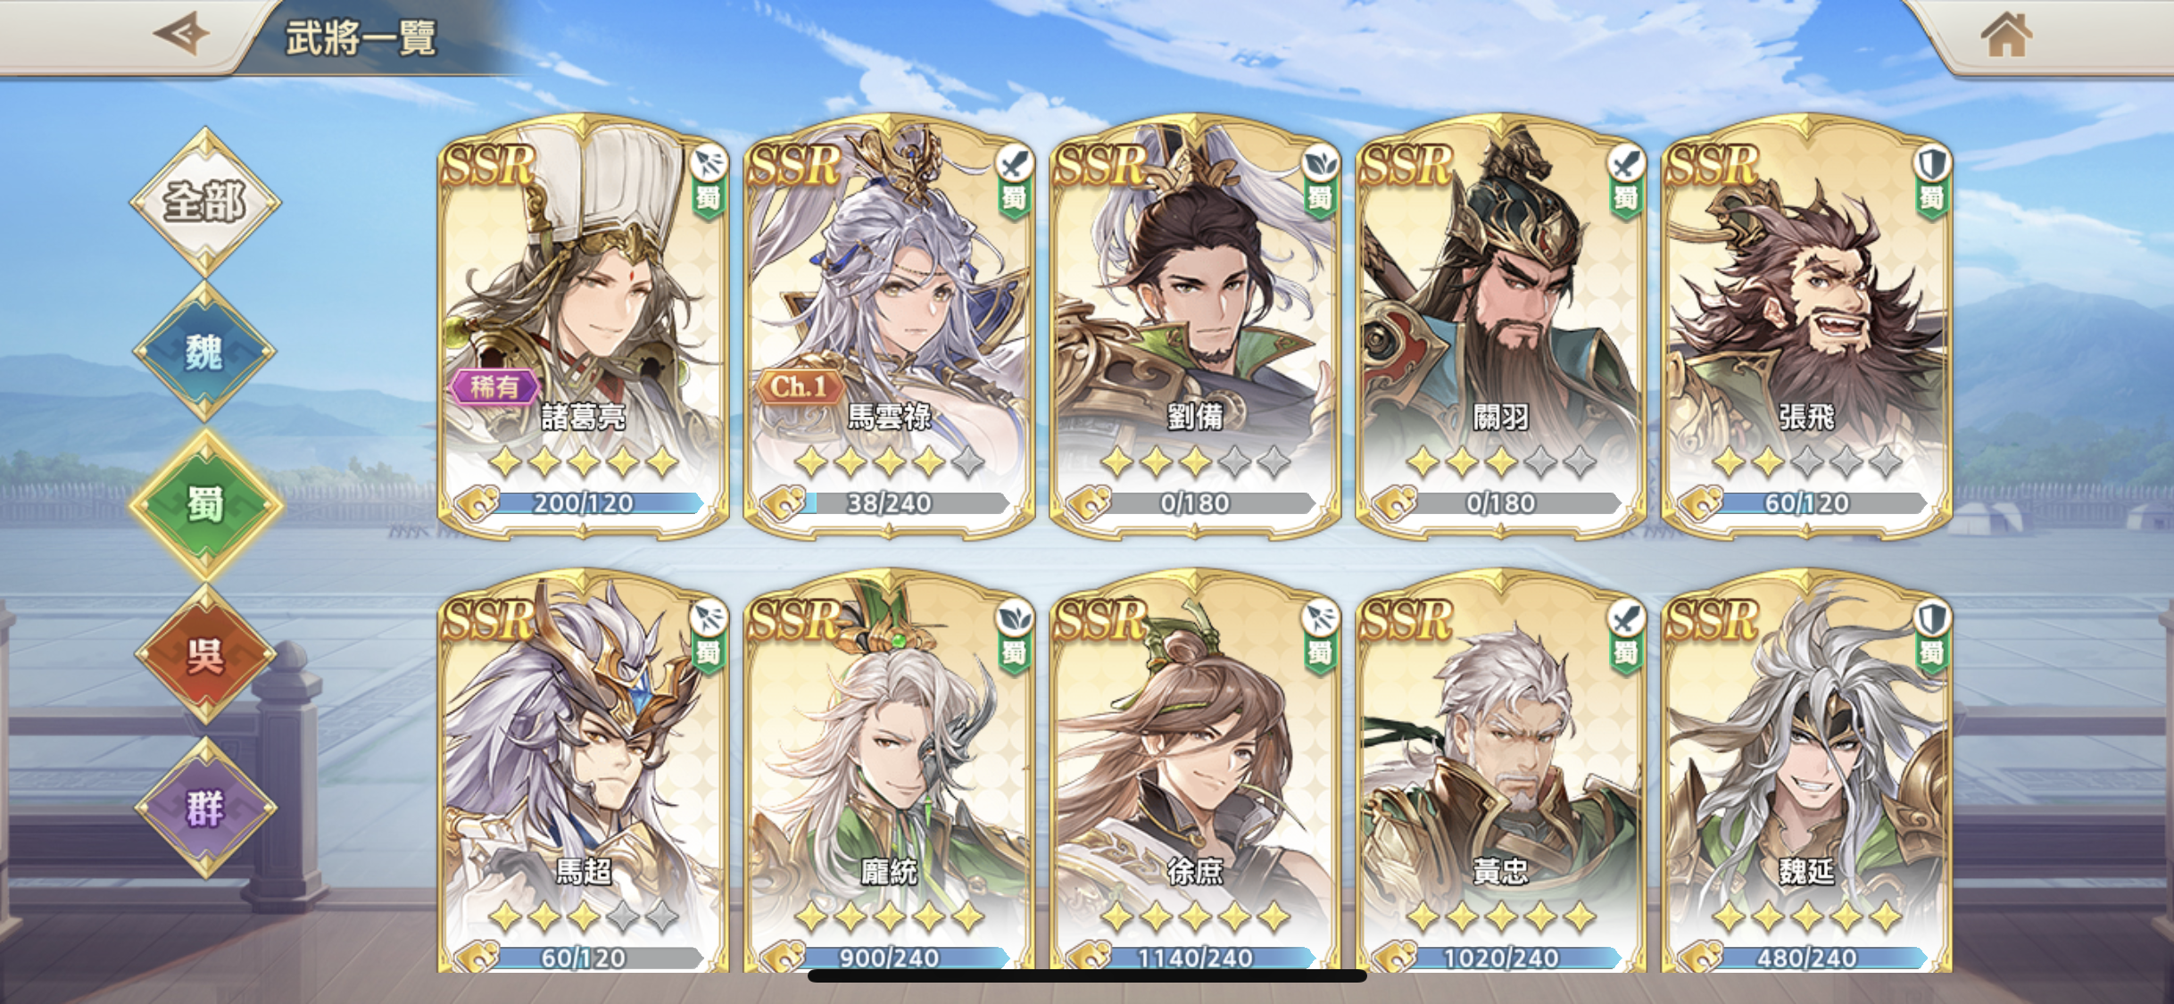This screenshot has height=1004, width=2174.
Task: Click the shard puzzle icon on 關羽 card
Action: tap(1395, 502)
